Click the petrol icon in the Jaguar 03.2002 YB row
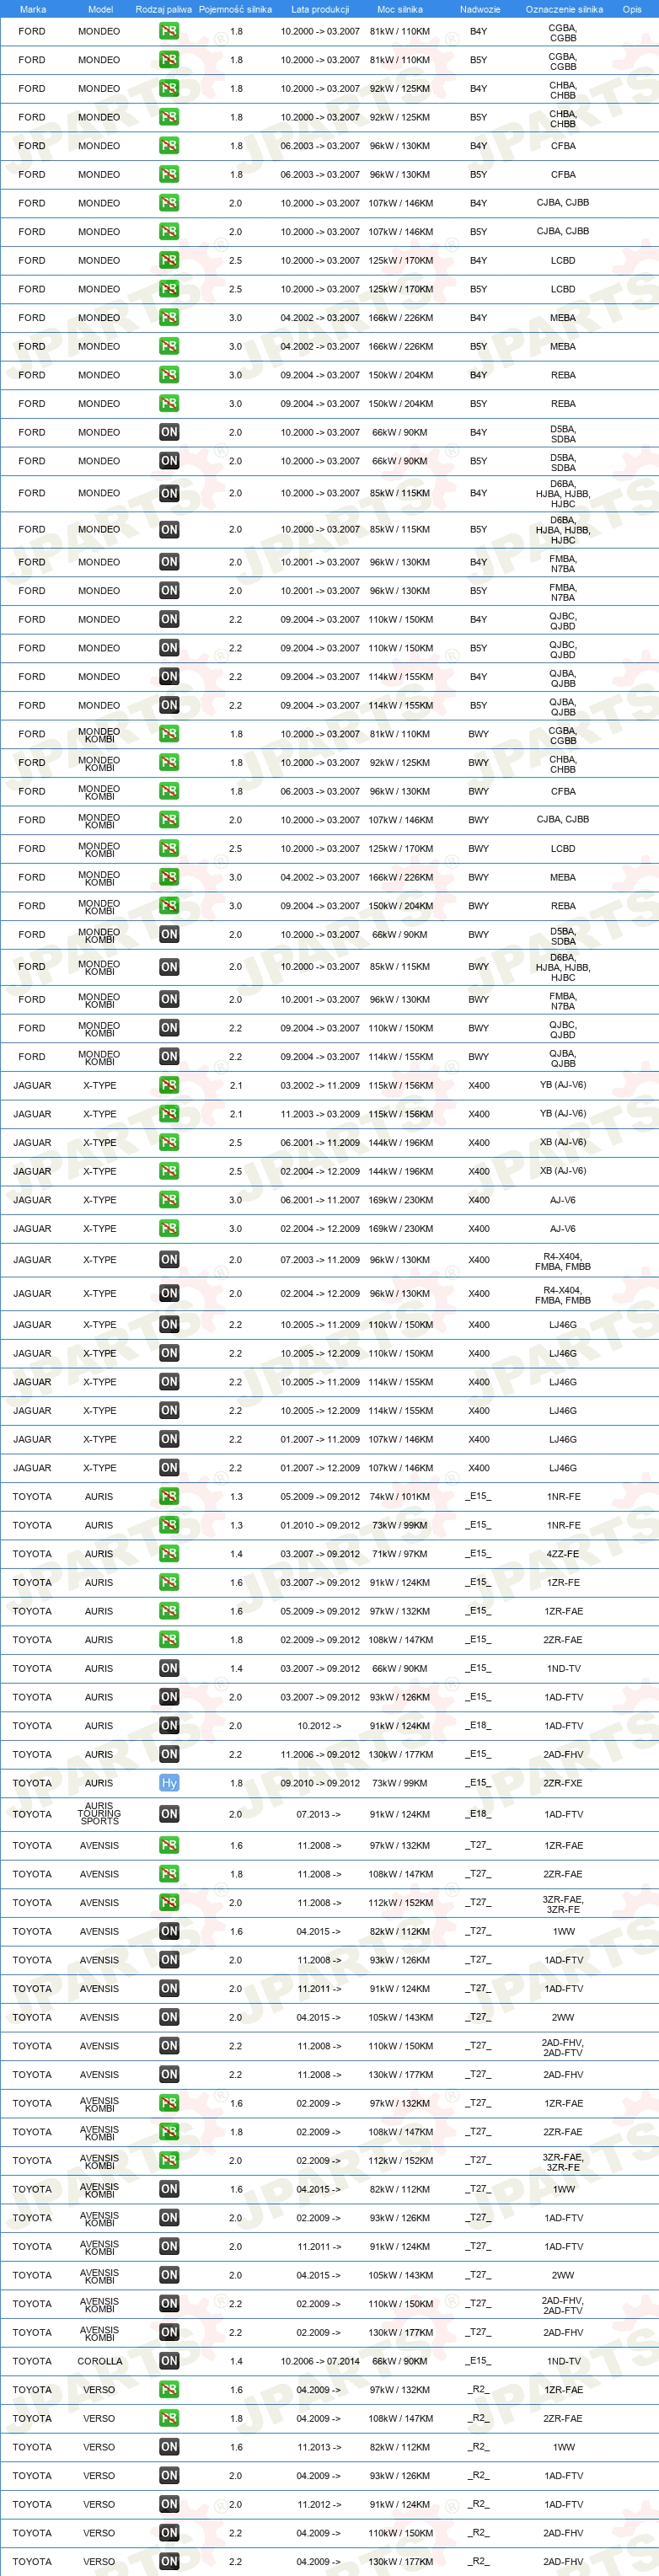The height and width of the screenshot is (2576, 659). [169, 1085]
